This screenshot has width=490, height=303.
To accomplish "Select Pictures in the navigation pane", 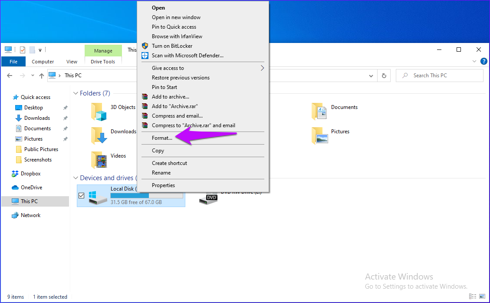I will (x=33, y=139).
